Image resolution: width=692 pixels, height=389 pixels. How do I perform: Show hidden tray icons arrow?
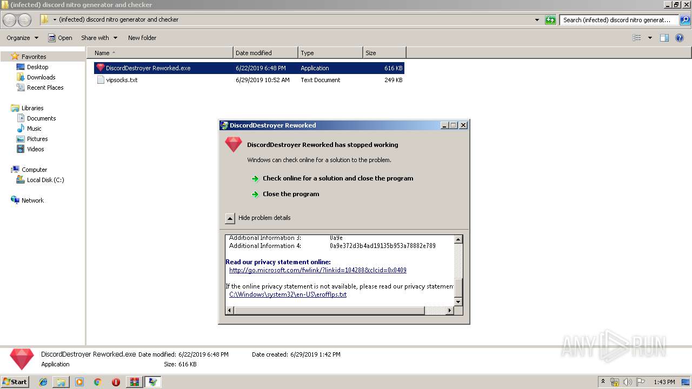(x=603, y=382)
